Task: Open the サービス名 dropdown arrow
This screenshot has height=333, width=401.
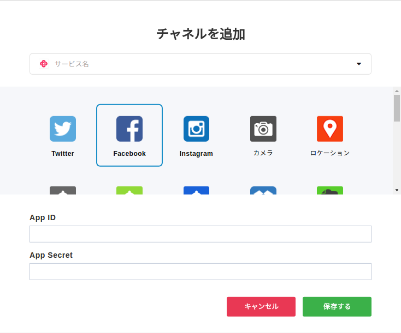Action: click(x=359, y=64)
